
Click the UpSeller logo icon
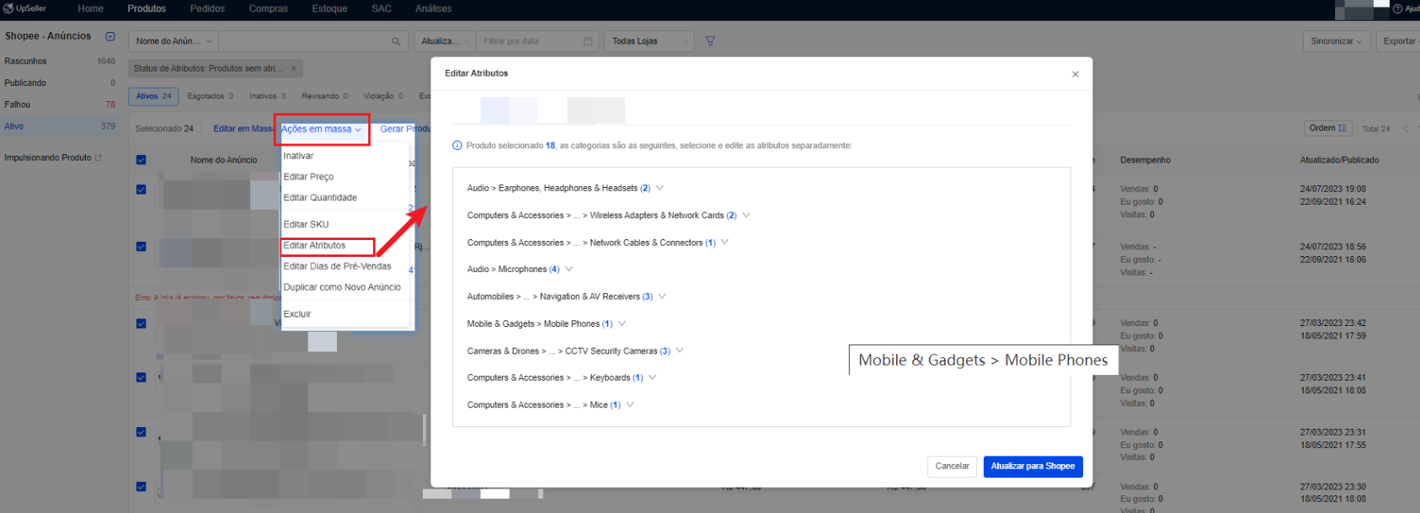coord(8,8)
